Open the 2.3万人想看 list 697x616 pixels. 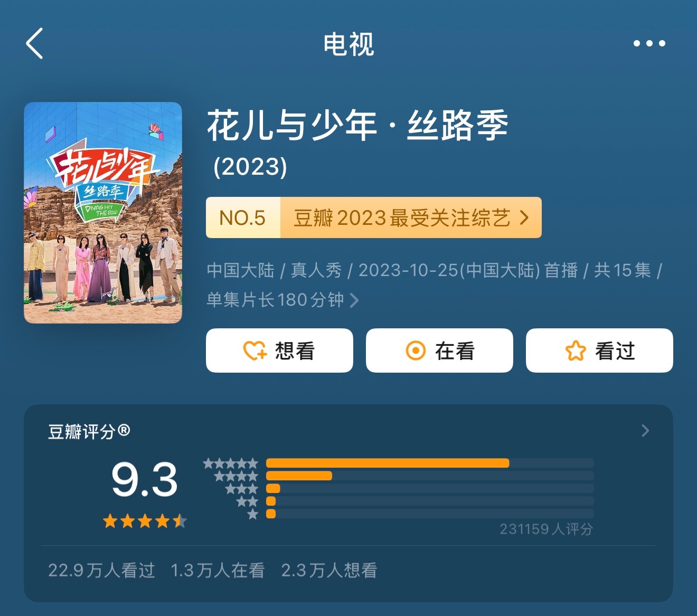coord(329,570)
